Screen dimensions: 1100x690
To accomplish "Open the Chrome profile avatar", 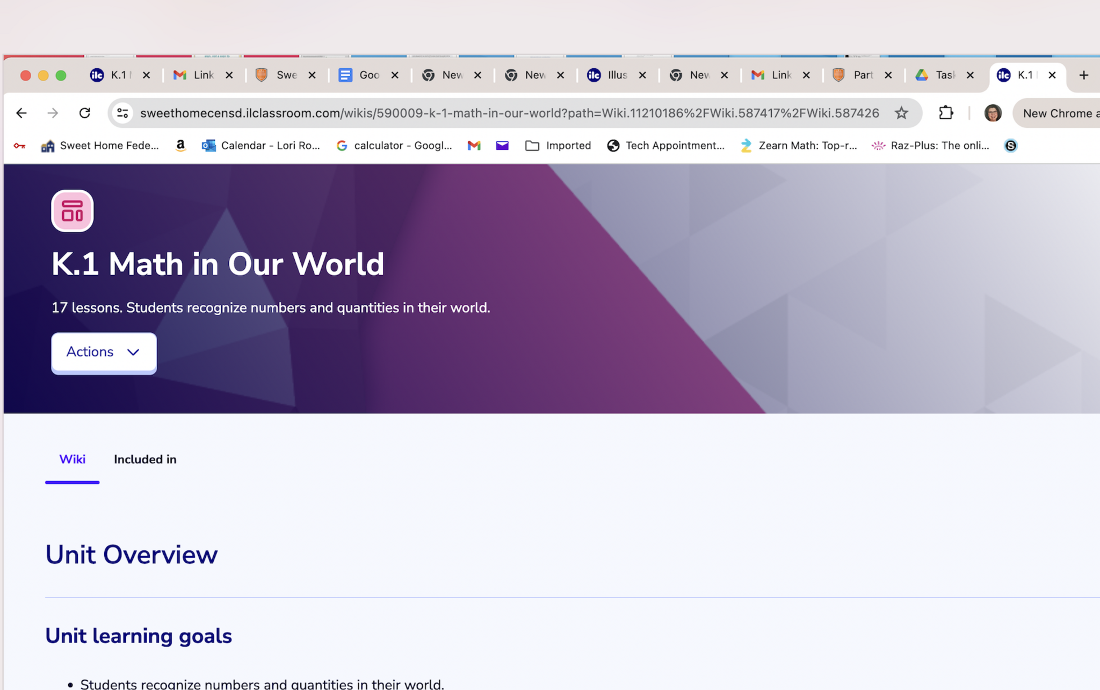I will point(992,113).
